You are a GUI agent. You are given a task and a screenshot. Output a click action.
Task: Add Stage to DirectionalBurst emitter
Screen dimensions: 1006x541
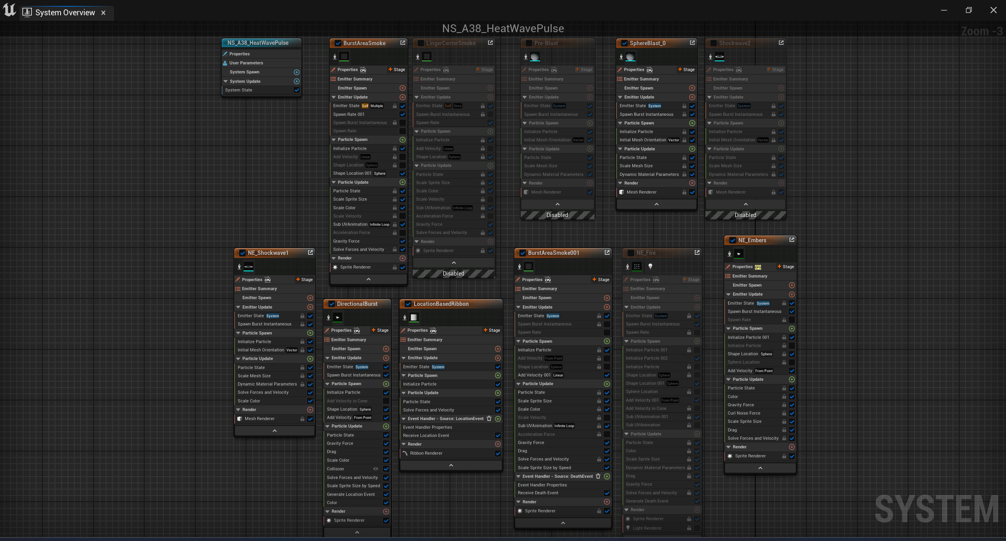point(380,330)
